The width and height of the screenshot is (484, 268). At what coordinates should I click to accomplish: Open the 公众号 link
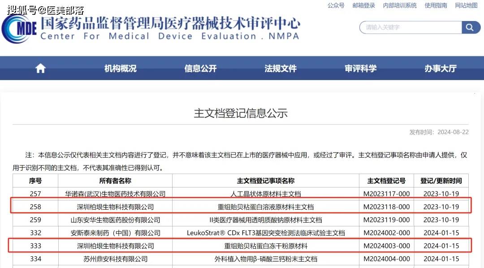336,5
